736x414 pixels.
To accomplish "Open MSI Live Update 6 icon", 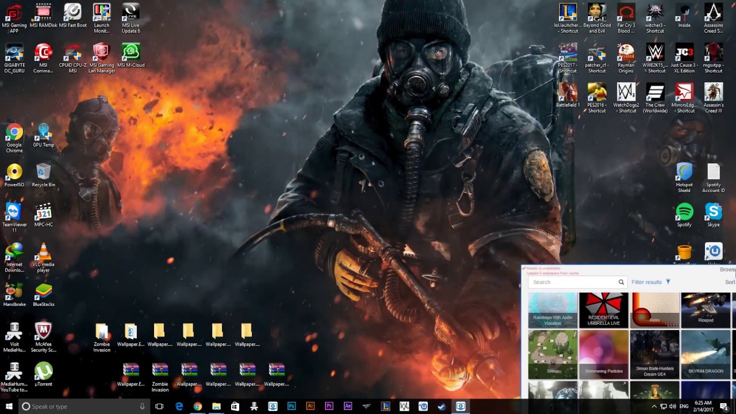I will pos(131,18).
